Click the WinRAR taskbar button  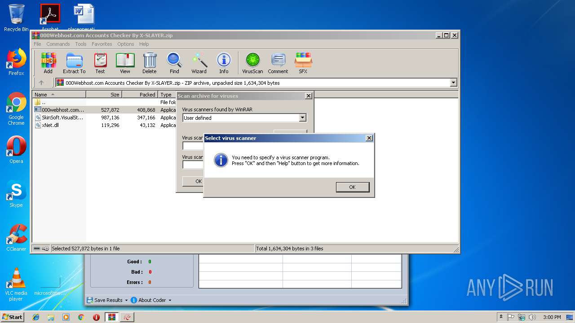coord(112,317)
